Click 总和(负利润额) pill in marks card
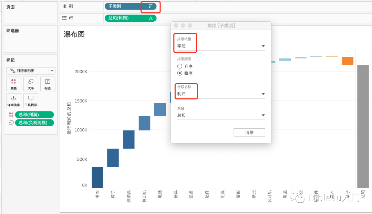The width and height of the screenshot is (372, 214). (34, 123)
